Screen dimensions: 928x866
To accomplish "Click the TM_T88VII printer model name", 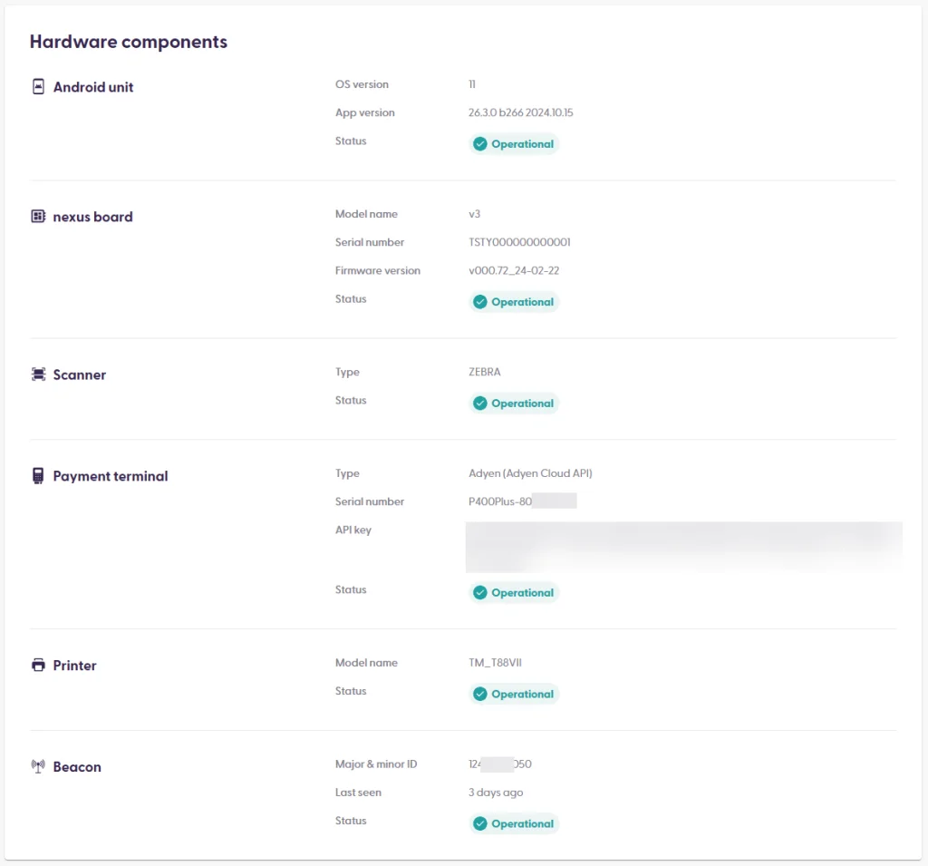I will click(496, 662).
